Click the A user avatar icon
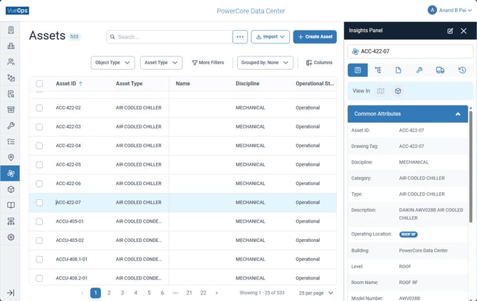Viewport: 477px width, 301px height. [432, 11]
